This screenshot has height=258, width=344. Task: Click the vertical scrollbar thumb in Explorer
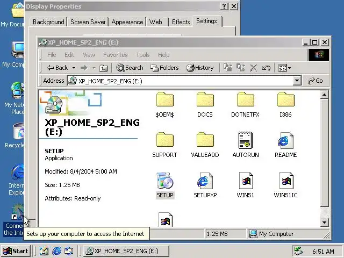click(x=324, y=153)
